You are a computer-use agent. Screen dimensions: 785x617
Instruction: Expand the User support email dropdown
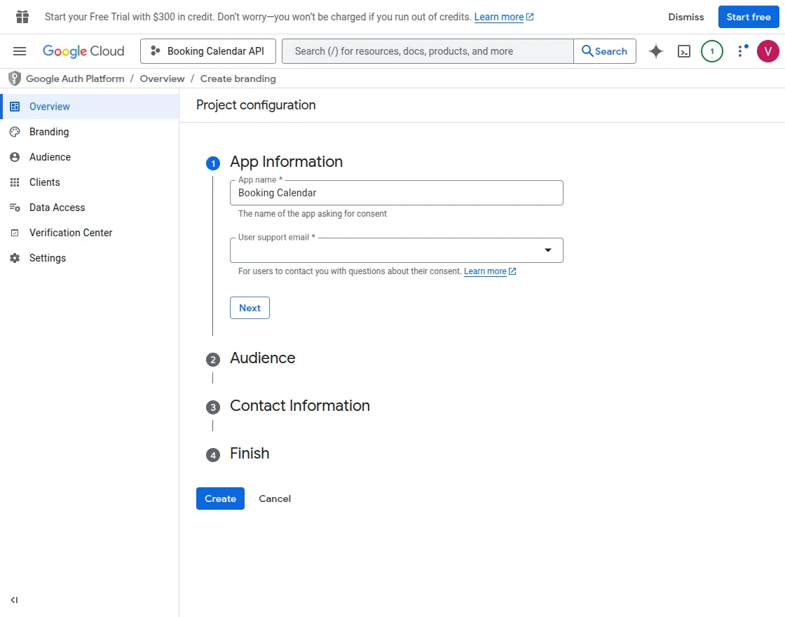(x=397, y=250)
